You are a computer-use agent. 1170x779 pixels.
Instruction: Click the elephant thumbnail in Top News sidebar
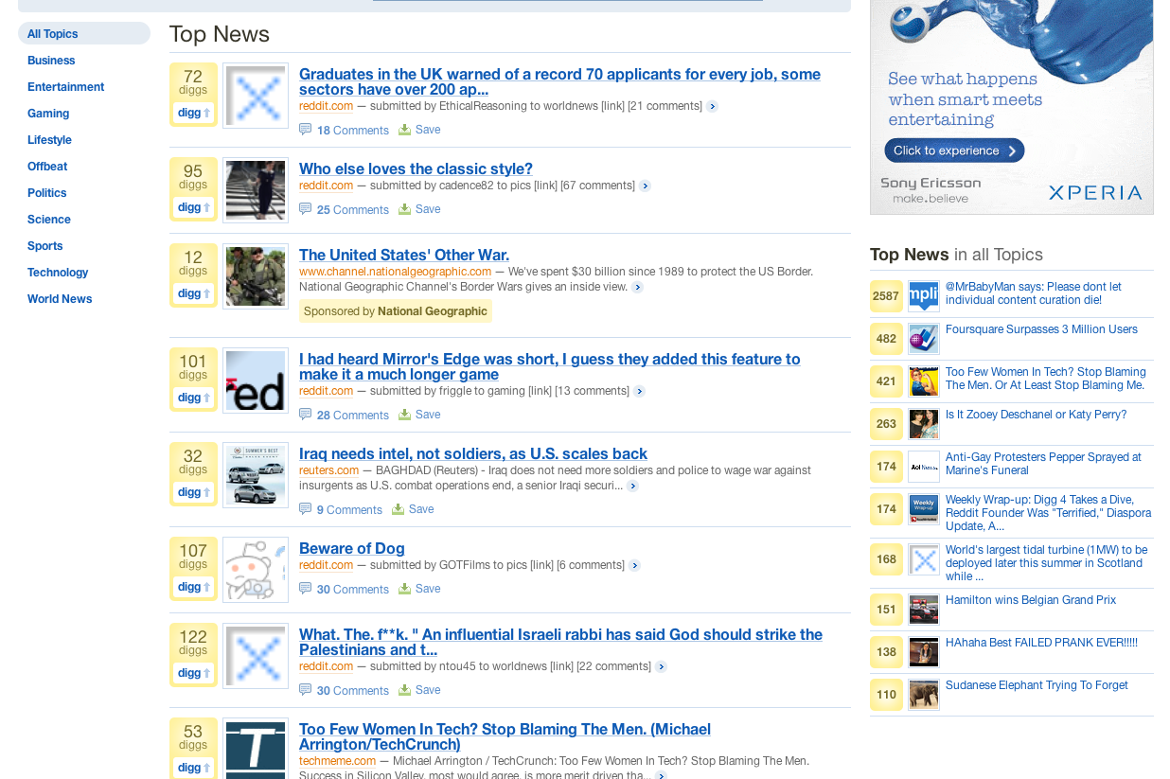924,695
